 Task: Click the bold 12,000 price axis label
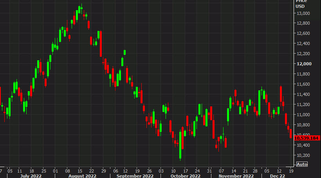point(304,64)
